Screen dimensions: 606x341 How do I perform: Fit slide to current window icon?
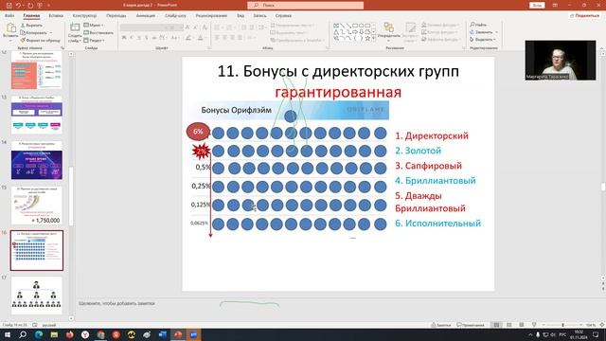602,325
